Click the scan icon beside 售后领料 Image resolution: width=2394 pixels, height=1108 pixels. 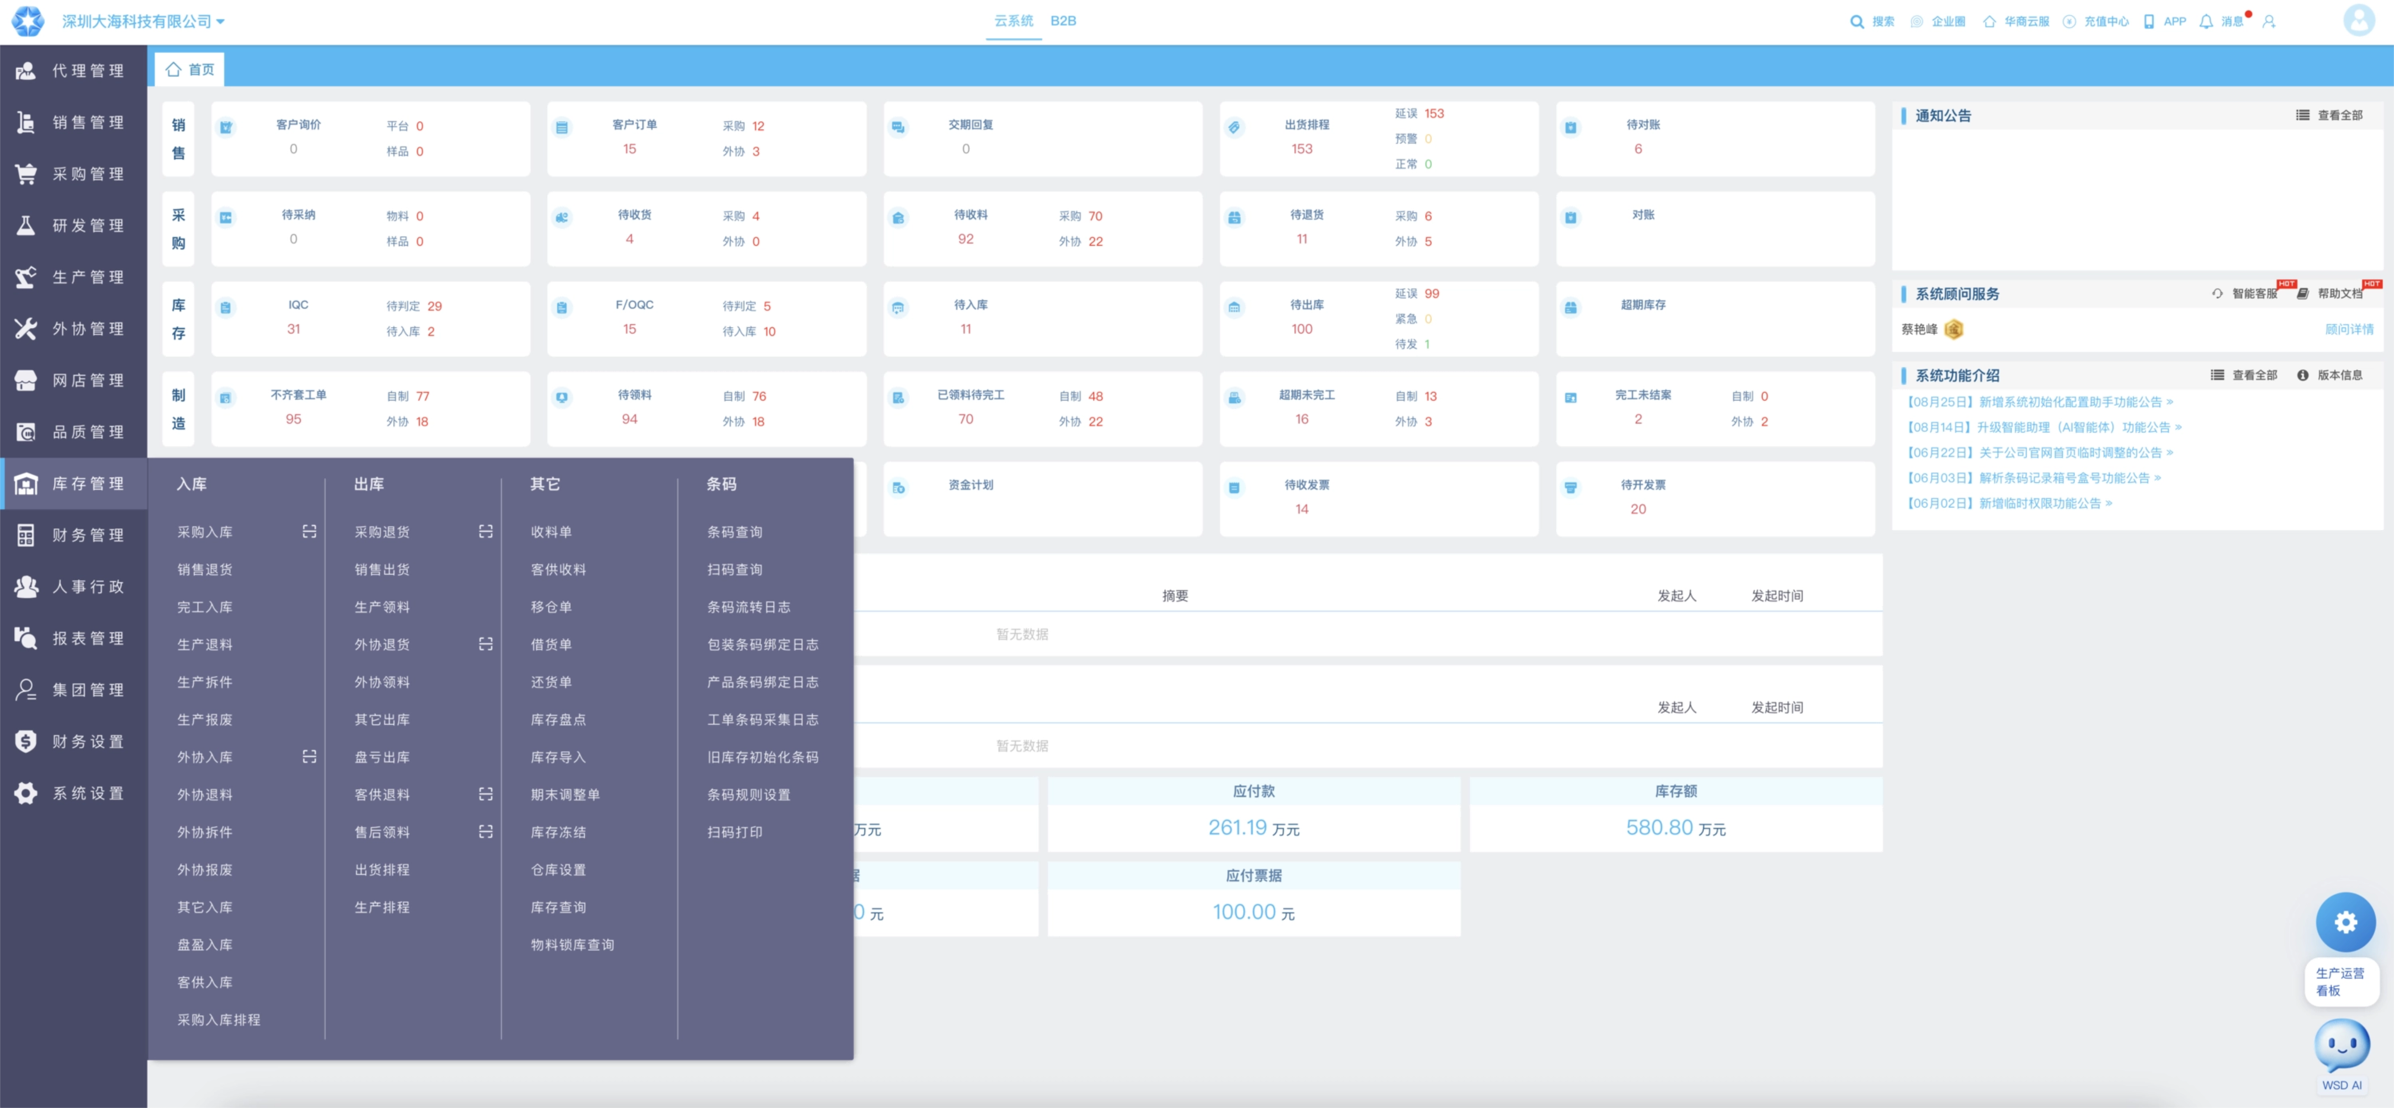[x=485, y=831]
